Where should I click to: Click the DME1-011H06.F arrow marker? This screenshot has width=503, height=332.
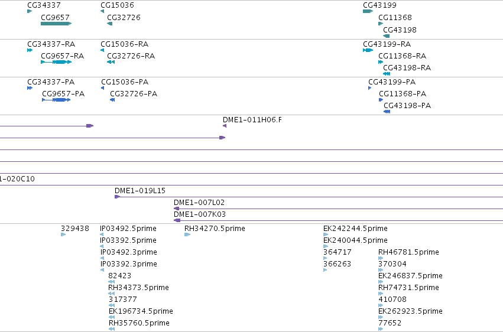[x=225, y=126]
